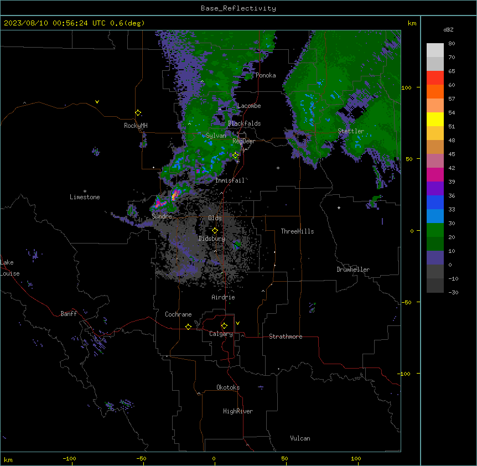Viewport: 477px width, 466px height.
Task: Select the Innisfail label
Action: [230, 180]
